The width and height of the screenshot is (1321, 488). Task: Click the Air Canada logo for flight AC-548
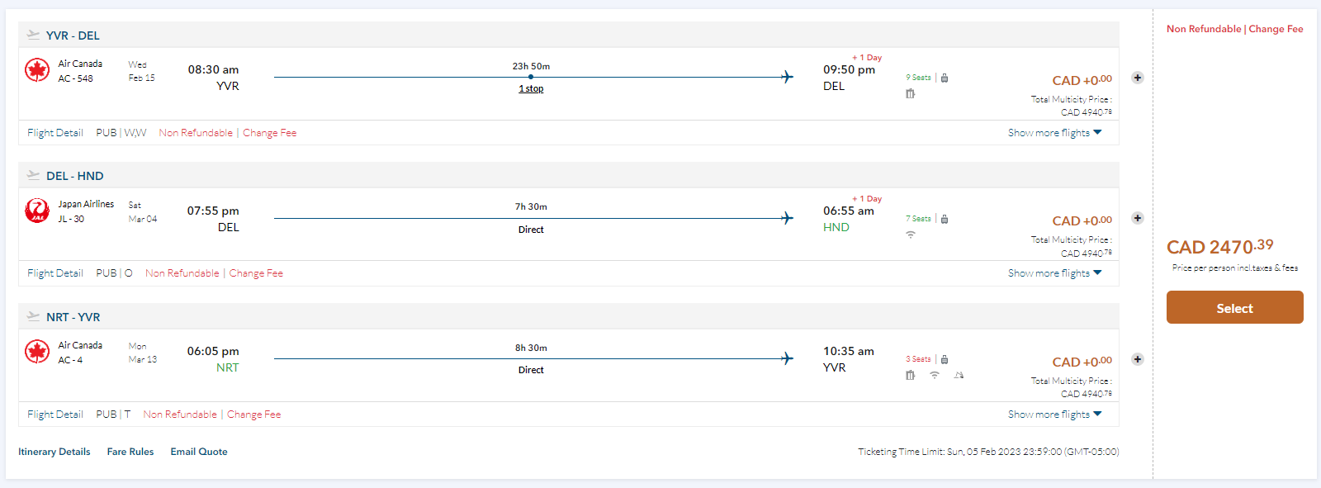[37, 70]
